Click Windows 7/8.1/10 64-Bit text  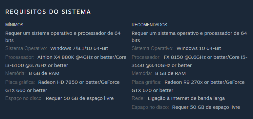tap(79, 48)
